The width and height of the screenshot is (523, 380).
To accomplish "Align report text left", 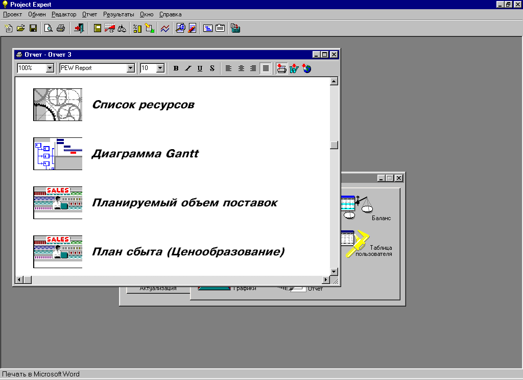I will point(228,68).
